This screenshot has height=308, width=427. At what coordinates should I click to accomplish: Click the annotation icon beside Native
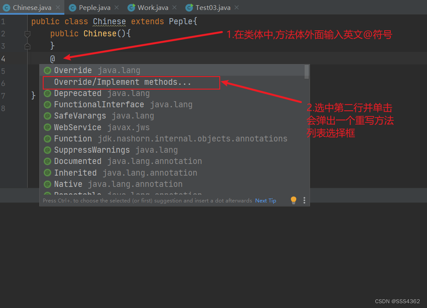coord(47,184)
